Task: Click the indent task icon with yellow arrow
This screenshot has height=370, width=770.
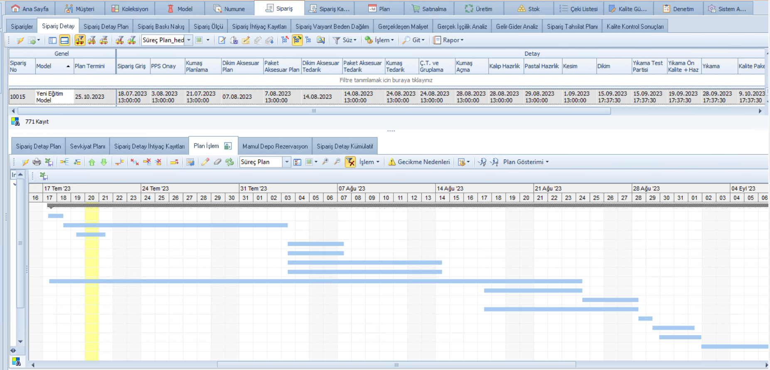Action: tap(64, 162)
